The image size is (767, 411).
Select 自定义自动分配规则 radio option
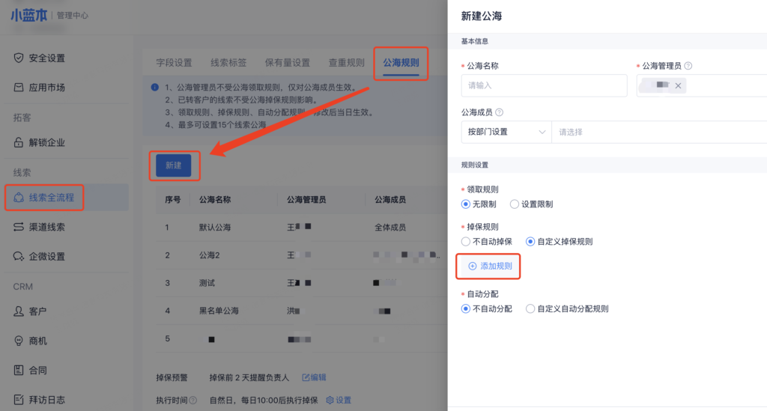pos(530,308)
